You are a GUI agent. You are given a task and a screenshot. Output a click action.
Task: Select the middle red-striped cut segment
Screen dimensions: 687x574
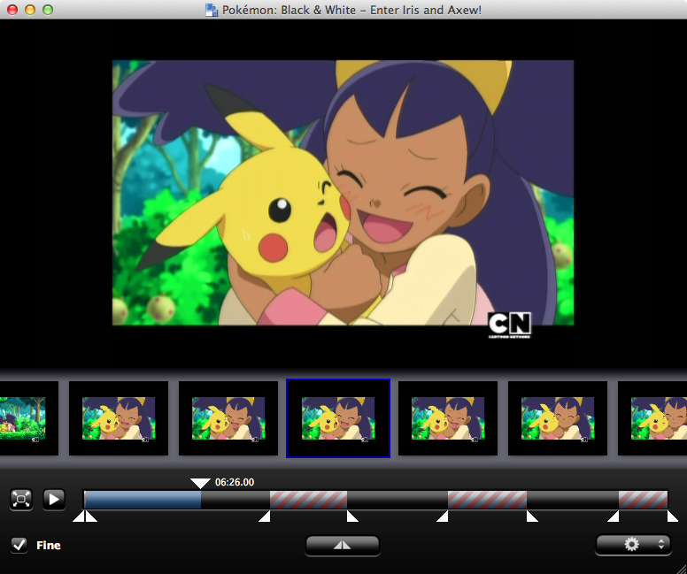coord(487,500)
